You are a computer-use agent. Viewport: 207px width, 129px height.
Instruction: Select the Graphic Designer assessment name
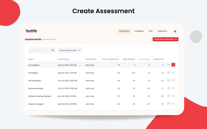click(x=36, y=104)
